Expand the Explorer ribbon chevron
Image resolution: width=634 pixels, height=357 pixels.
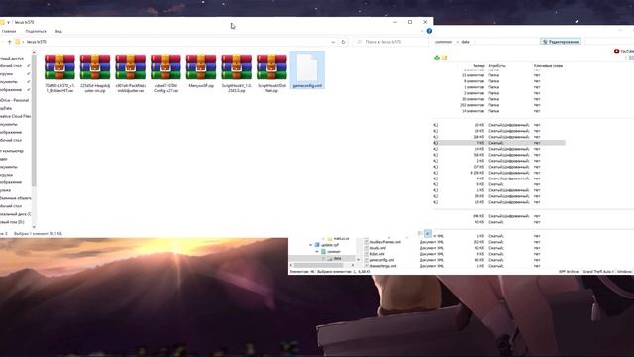(422, 31)
